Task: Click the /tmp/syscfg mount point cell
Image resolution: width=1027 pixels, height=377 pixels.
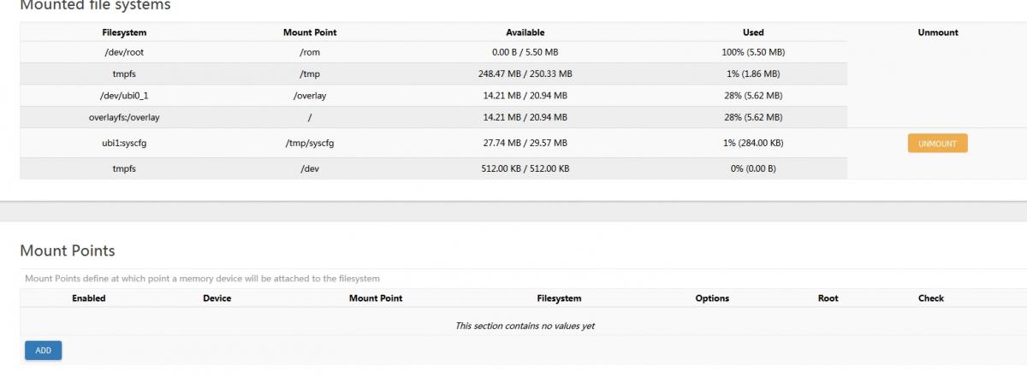Action: tap(310, 144)
